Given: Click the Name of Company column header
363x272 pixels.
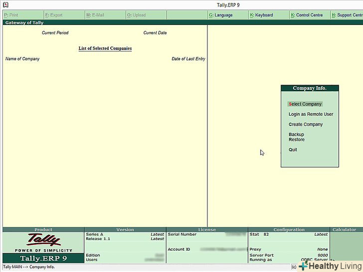Looking at the screenshot, I should pyautogui.click(x=22, y=59).
